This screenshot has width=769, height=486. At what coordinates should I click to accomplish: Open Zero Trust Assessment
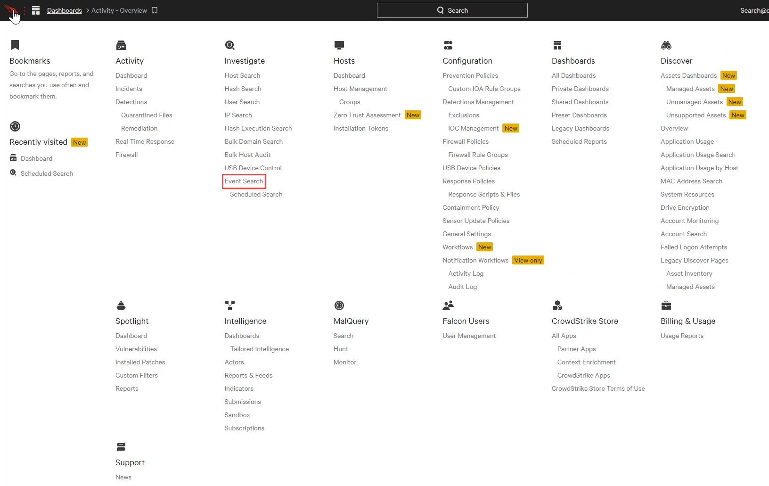(x=367, y=115)
